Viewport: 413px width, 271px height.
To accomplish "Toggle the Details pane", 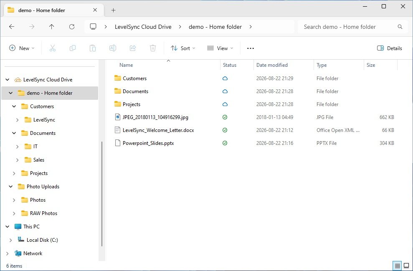I will [x=389, y=48].
